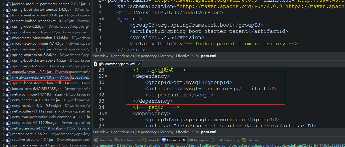Close the gis-common/pom.xml editor tab

(x=139, y=64)
